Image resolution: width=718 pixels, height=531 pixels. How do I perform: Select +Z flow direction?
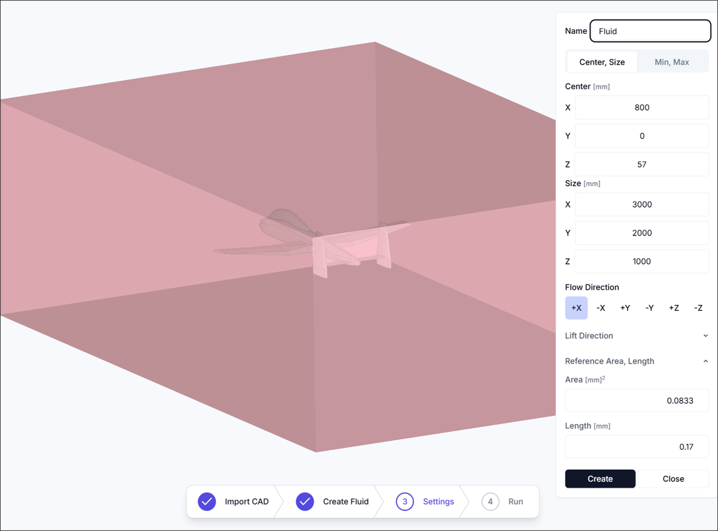point(674,308)
